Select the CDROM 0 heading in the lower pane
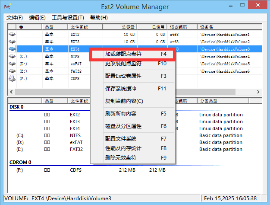The width and height of the screenshot is (270, 205). point(20,162)
